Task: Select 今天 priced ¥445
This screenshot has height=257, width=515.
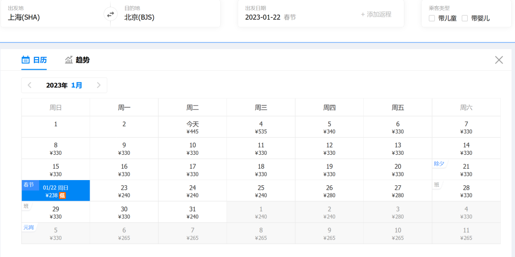Action: (x=193, y=127)
